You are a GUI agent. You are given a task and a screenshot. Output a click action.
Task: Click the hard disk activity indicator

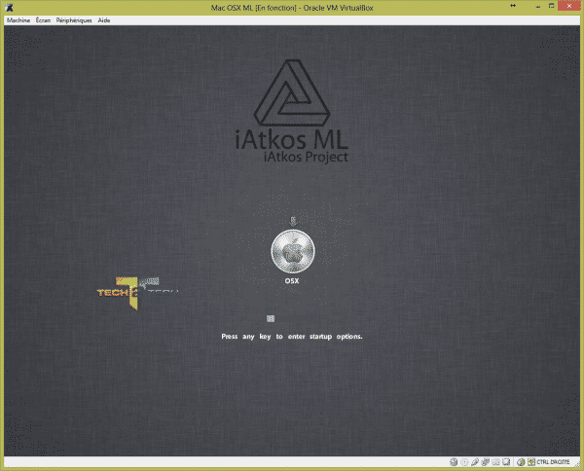click(x=454, y=461)
